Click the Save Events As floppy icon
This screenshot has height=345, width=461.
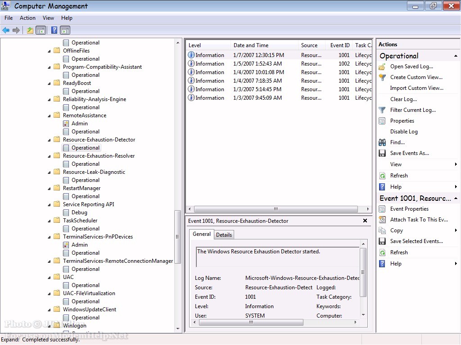[x=382, y=153]
